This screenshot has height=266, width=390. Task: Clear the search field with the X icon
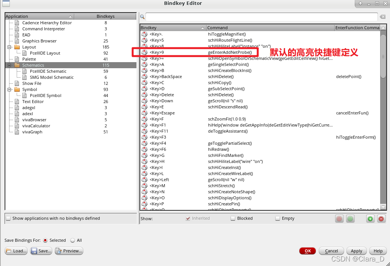(383, 17)
